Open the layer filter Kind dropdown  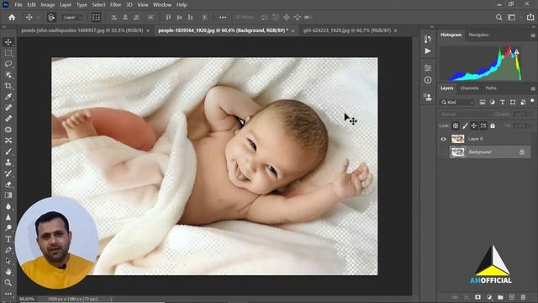click(457, 103)
